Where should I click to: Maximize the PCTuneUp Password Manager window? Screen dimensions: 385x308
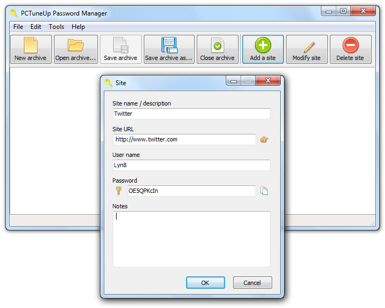point(343,11)
